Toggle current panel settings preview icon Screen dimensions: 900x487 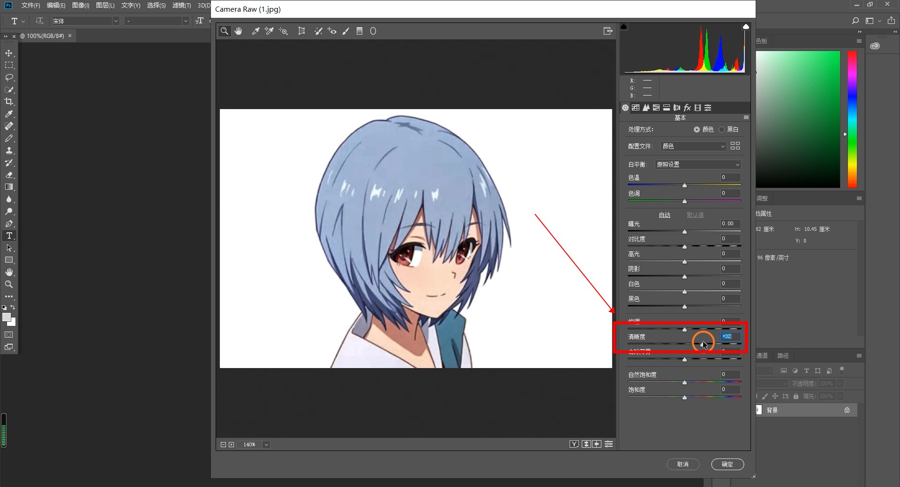(x=609, y=444)
